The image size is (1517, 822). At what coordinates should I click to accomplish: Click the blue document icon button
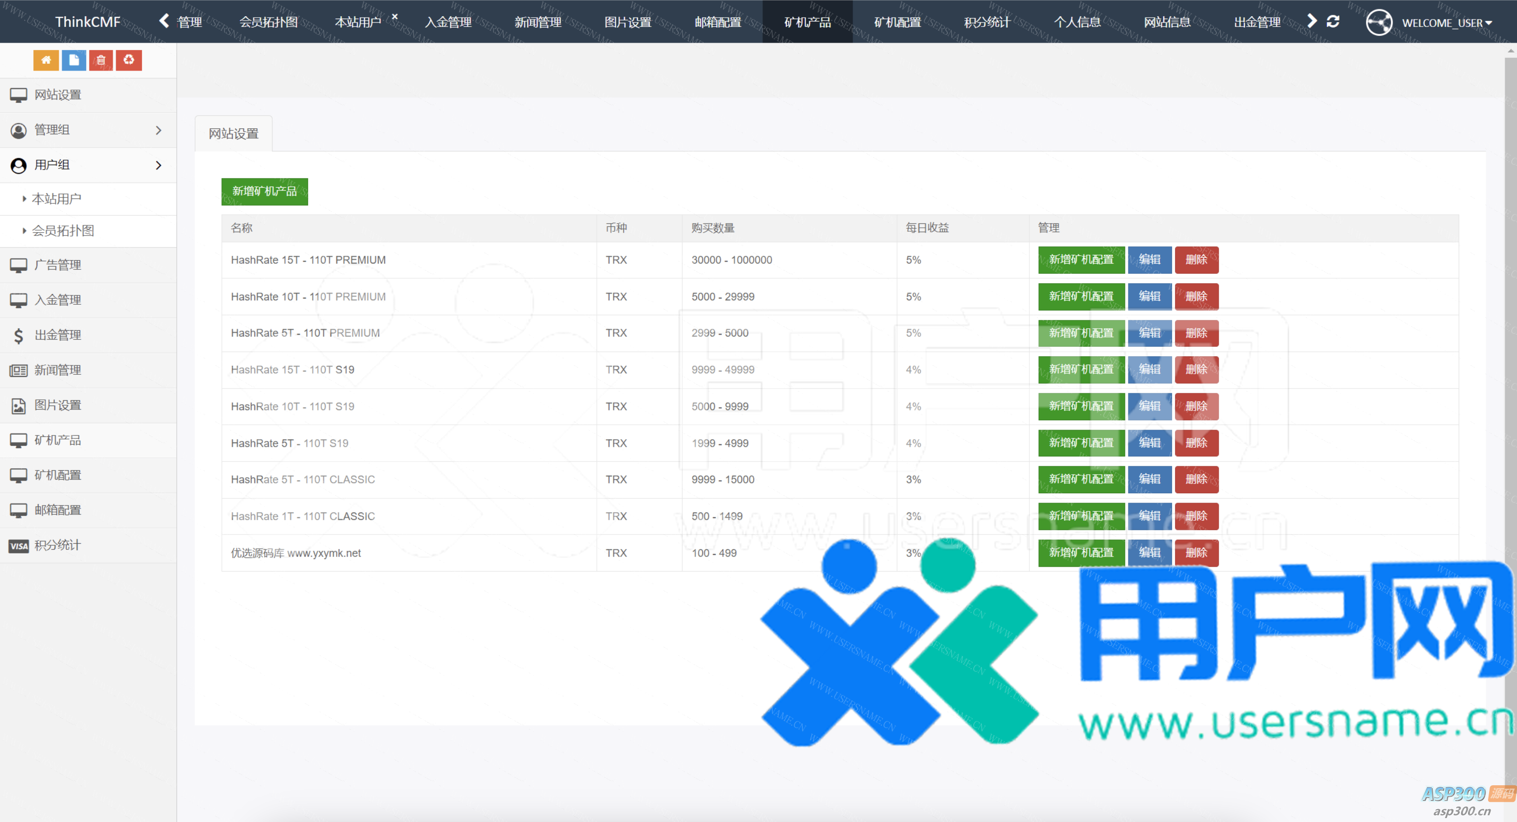(x=73, y=60)
